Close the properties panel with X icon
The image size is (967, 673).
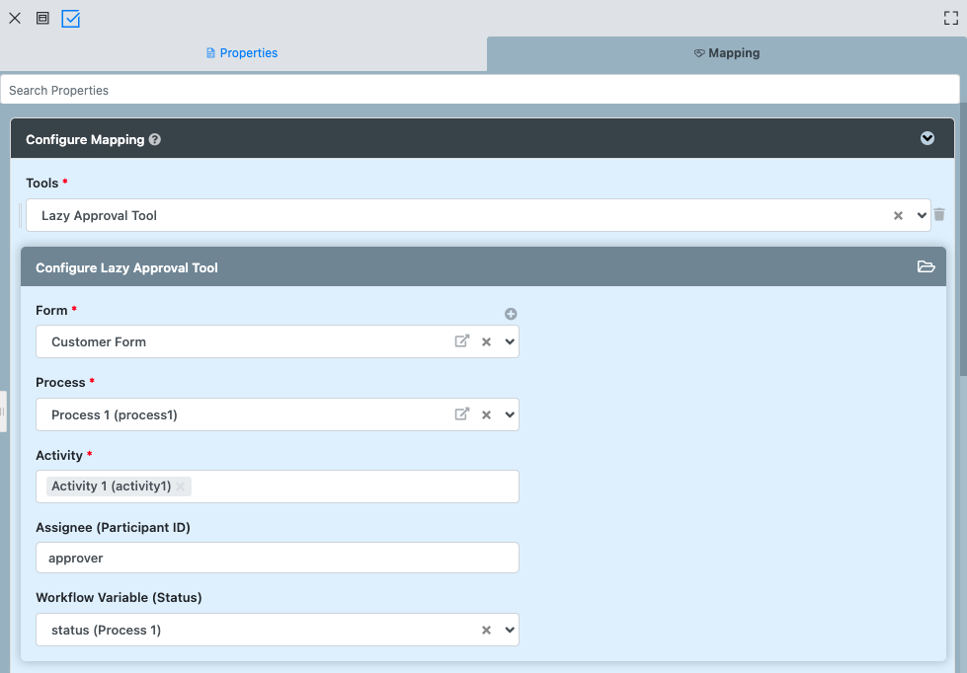[15, 19]
